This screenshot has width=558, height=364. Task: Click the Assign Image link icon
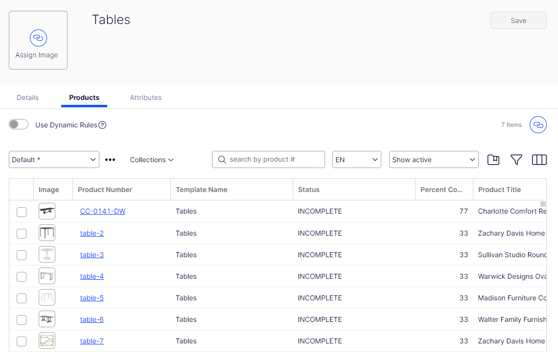(x=38, y=38)
